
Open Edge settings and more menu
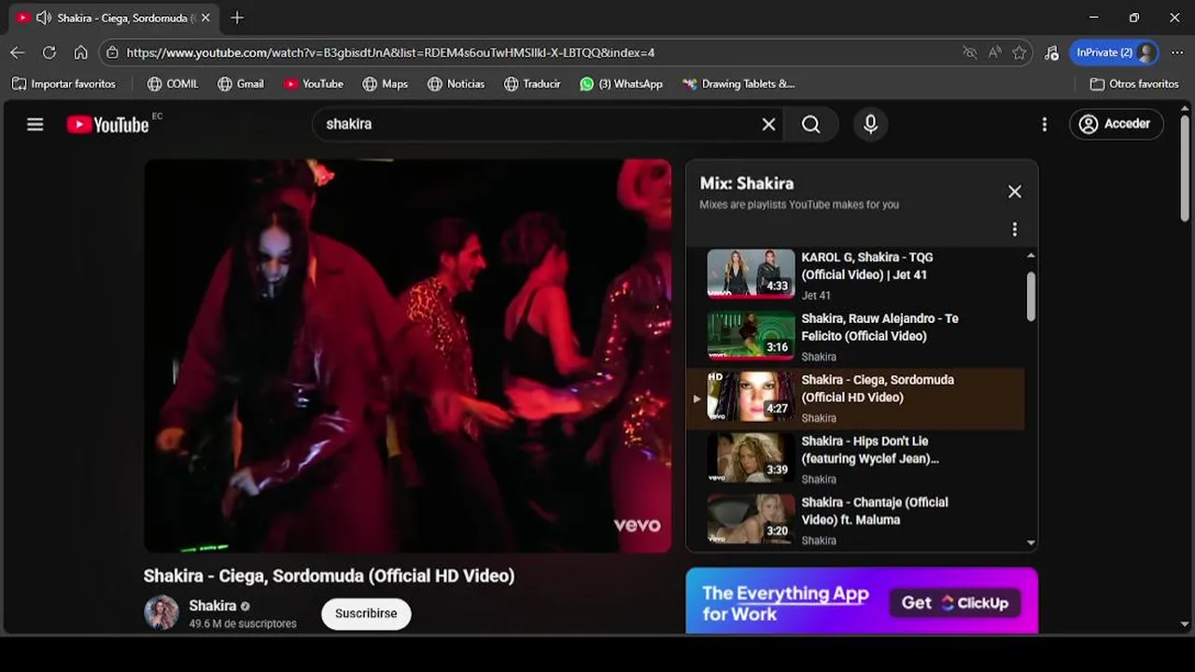coord(1176,52)
